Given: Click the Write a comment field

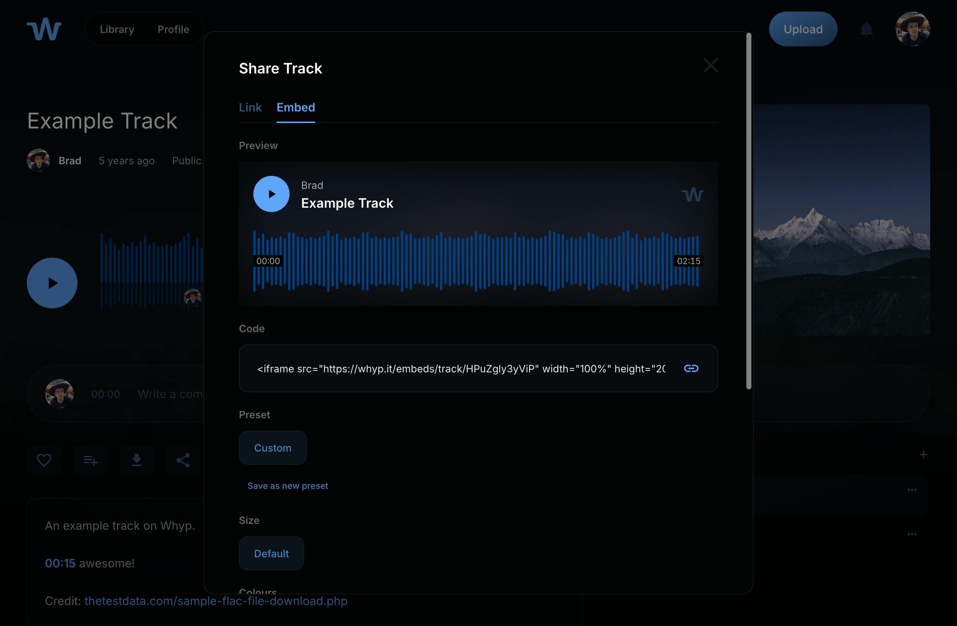Looking at the screenshot, I should pos(170,394).
